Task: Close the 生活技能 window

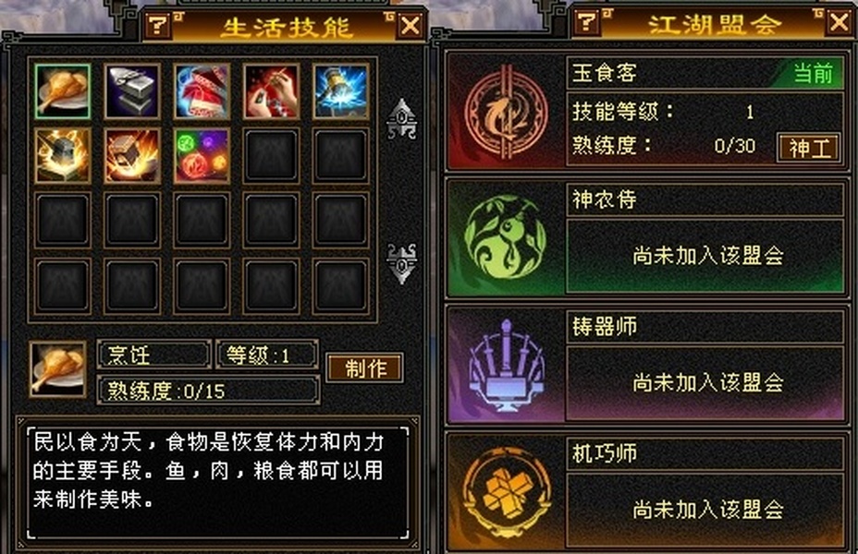Action: [410, 26]
